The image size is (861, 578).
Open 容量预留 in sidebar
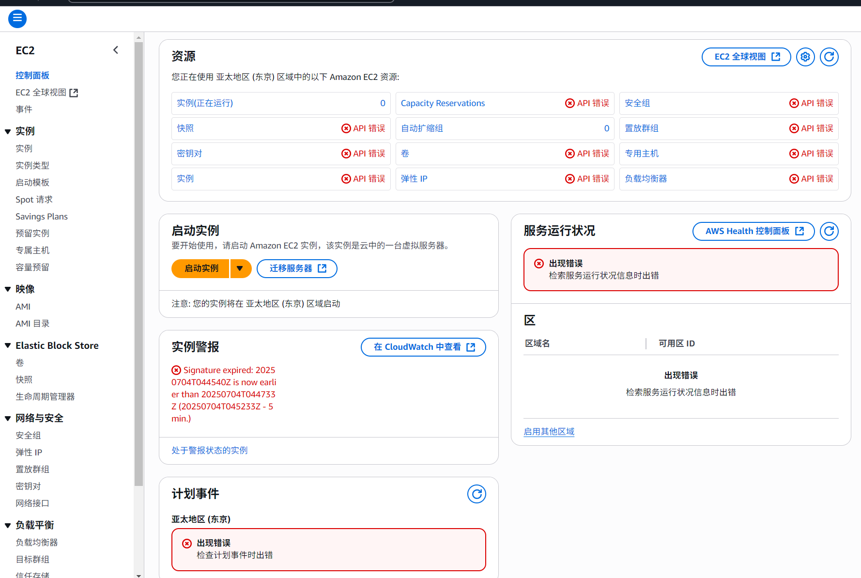tap(32, 267)
